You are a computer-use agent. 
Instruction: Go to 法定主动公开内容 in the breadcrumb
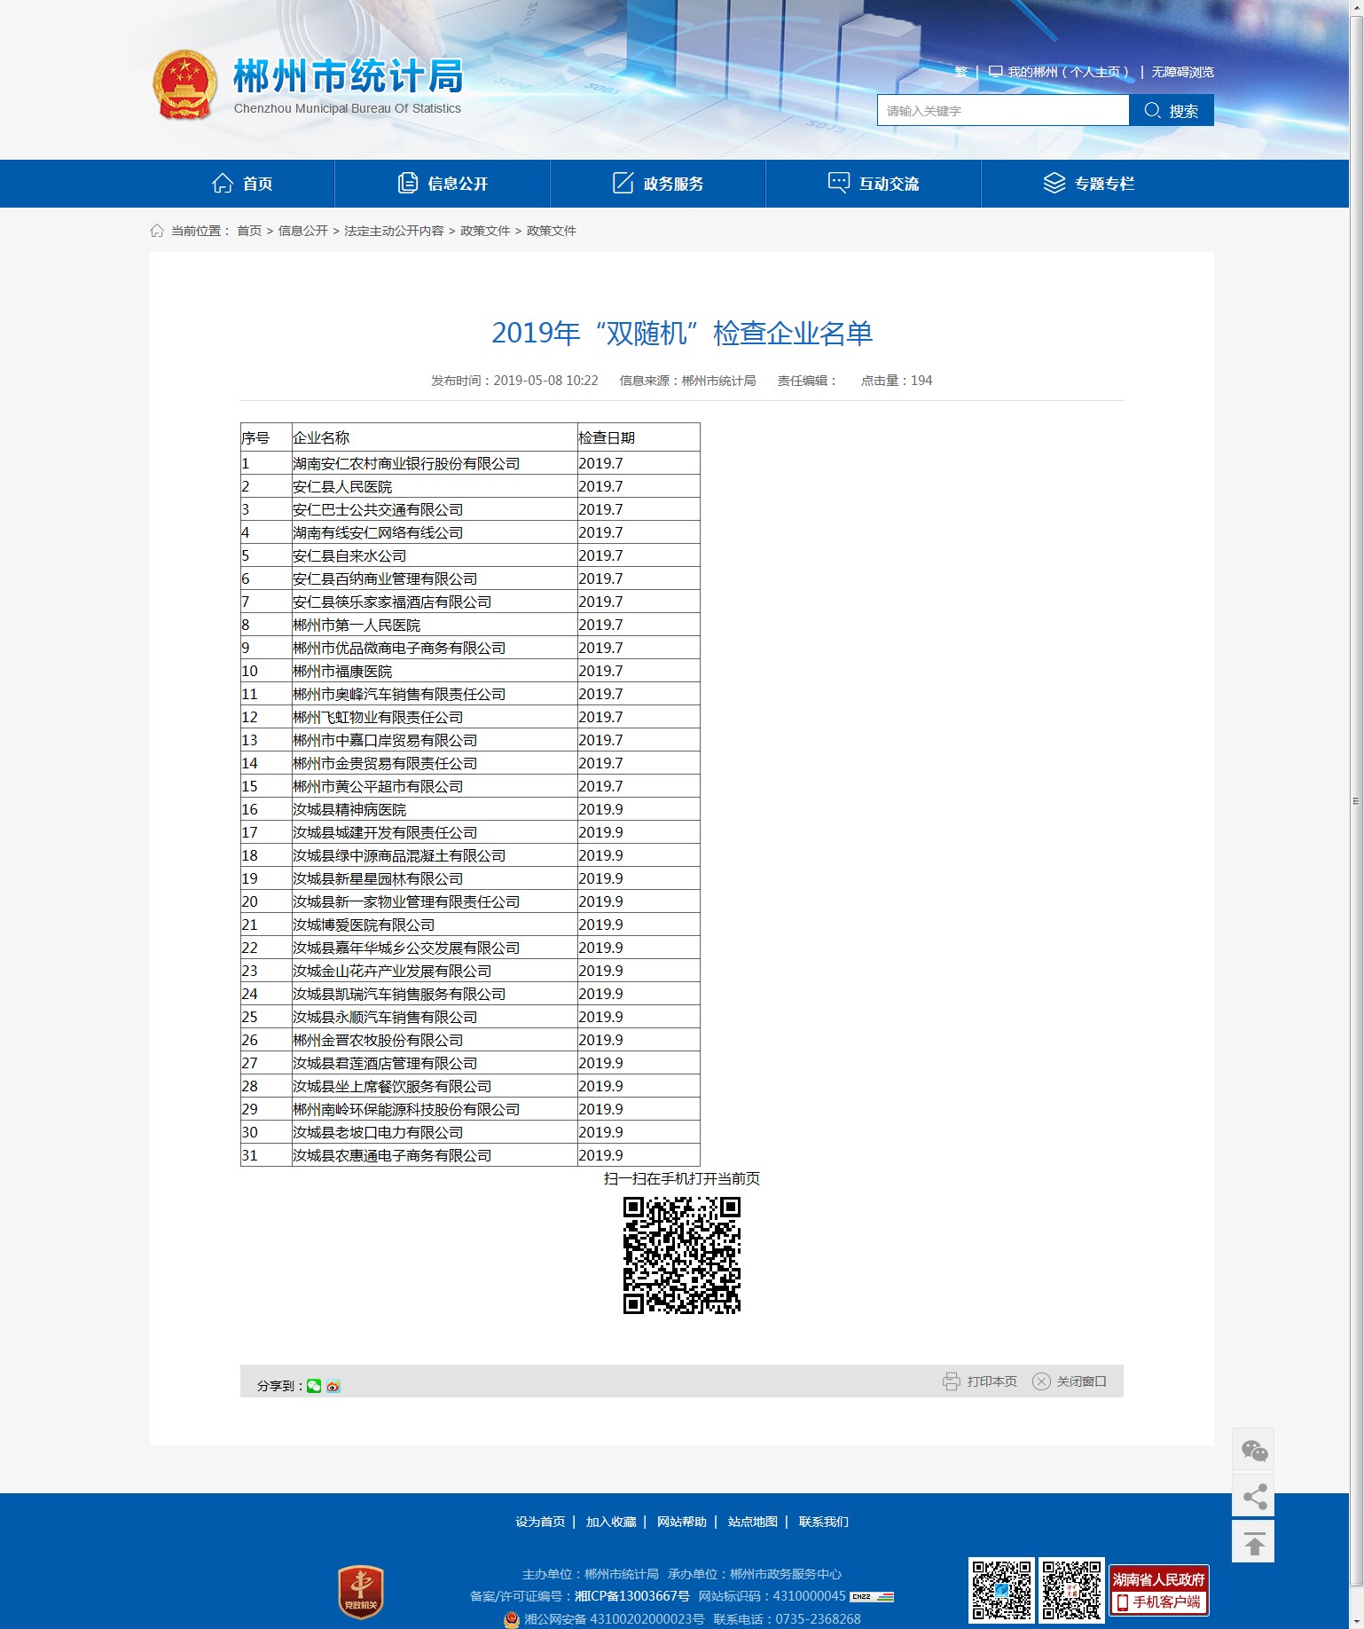pyautogui.click(x=394, y=231)
